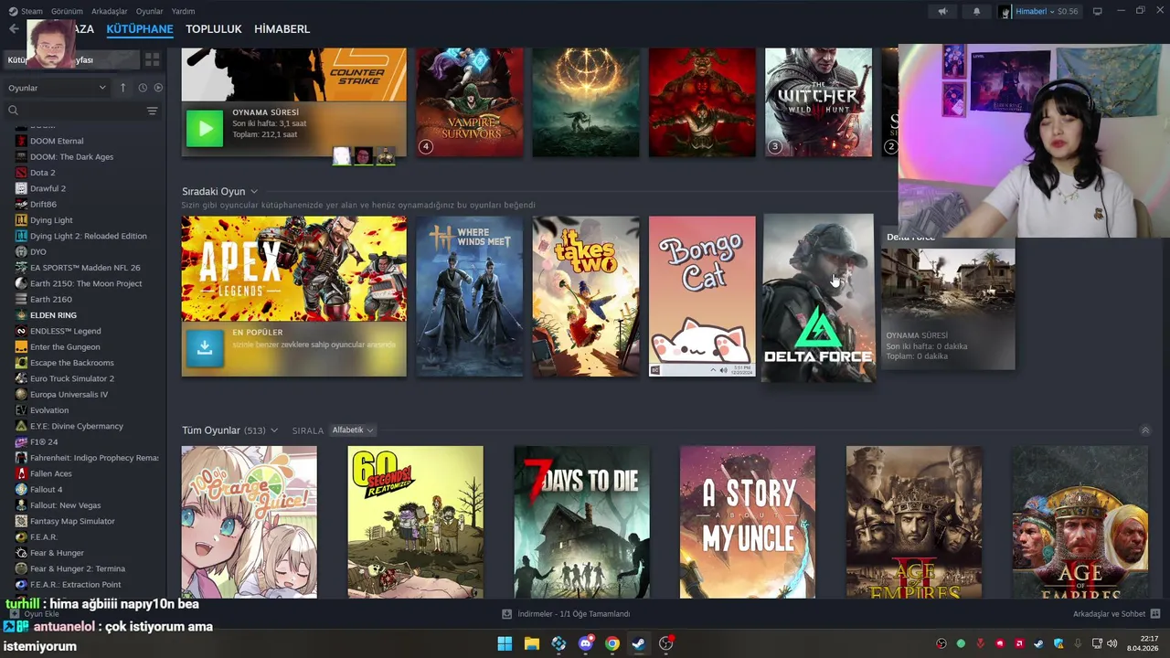Select ELDEN RING in the game list
The width and height of the screenshot is (1170, 658).
click(53, 315)
